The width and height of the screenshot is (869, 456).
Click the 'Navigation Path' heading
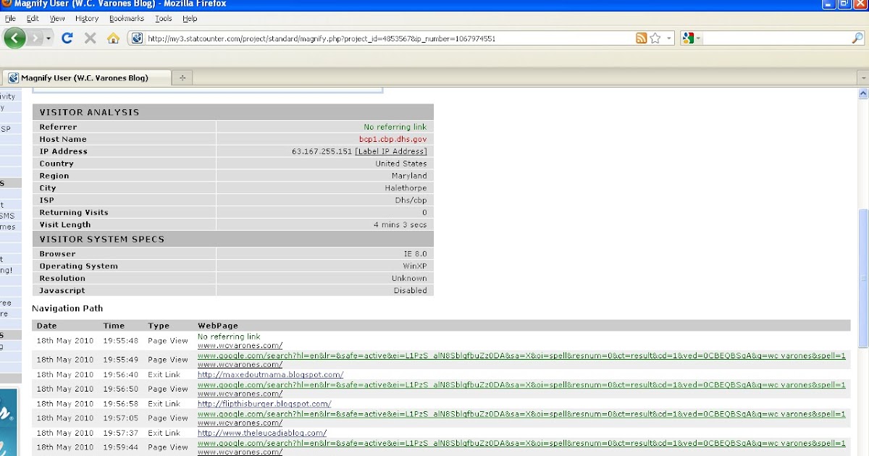pyautogui.click(x=67, y=308)
